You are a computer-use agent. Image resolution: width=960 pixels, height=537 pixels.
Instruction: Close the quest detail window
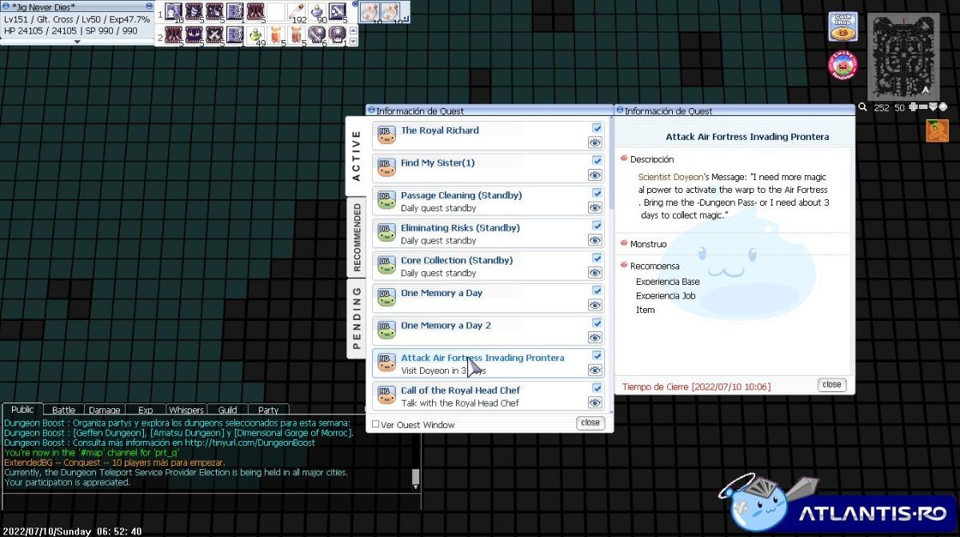832,385
